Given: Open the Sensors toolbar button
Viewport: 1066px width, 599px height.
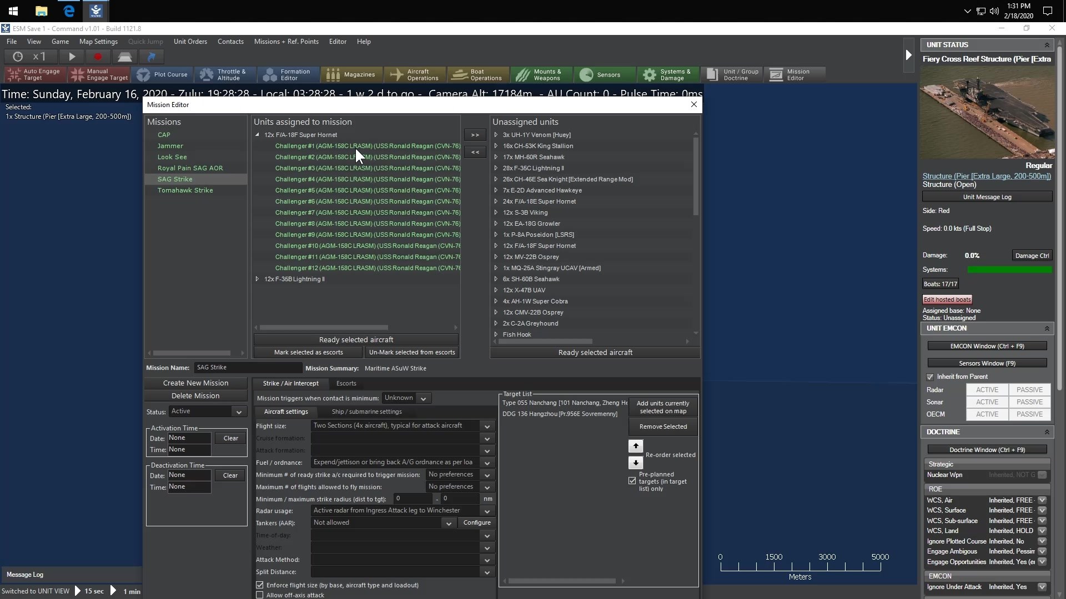Looking at the screenshot, I should click(605, 74).
